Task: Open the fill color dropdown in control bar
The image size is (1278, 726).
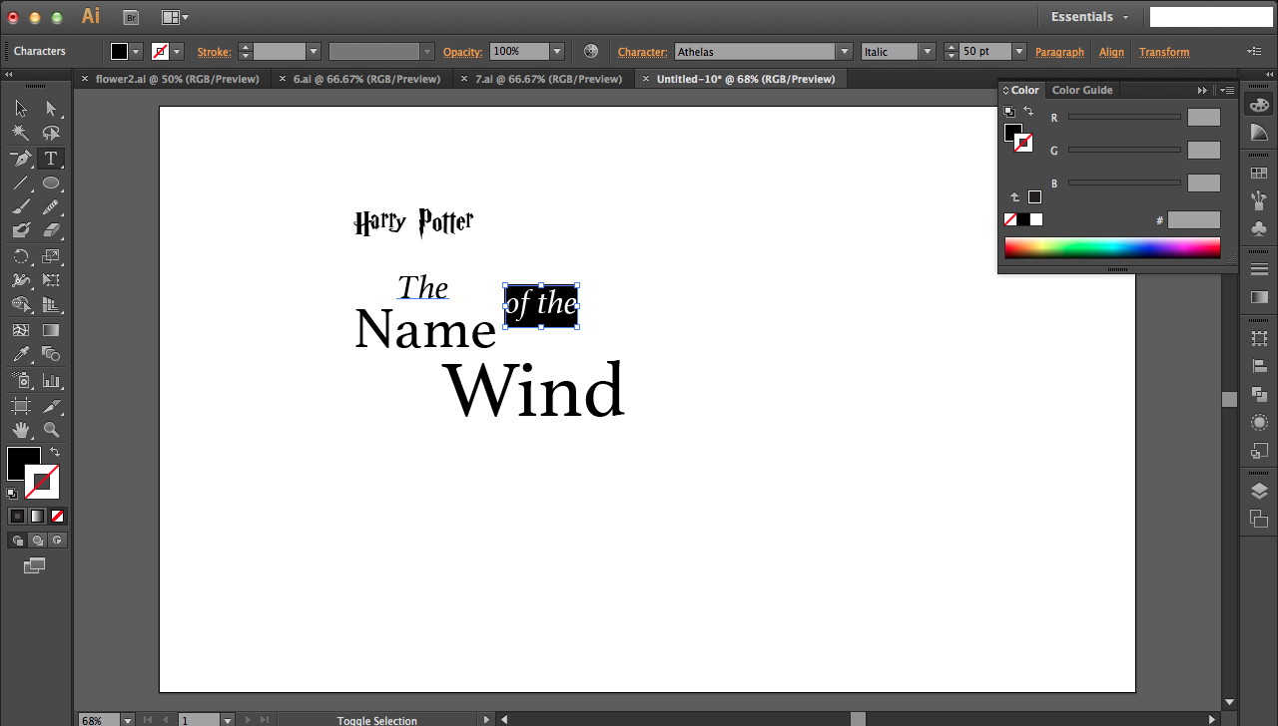Action: coord(136,52)
